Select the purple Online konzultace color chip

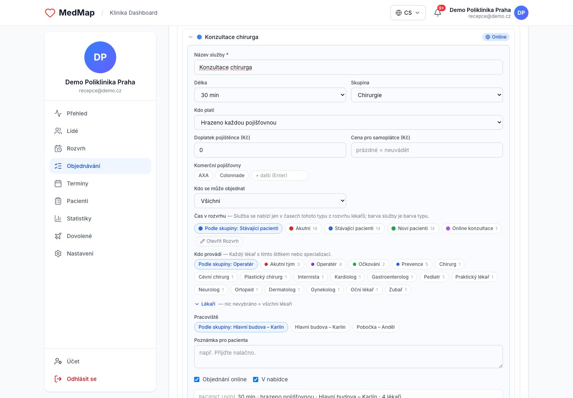coord(472,228)
